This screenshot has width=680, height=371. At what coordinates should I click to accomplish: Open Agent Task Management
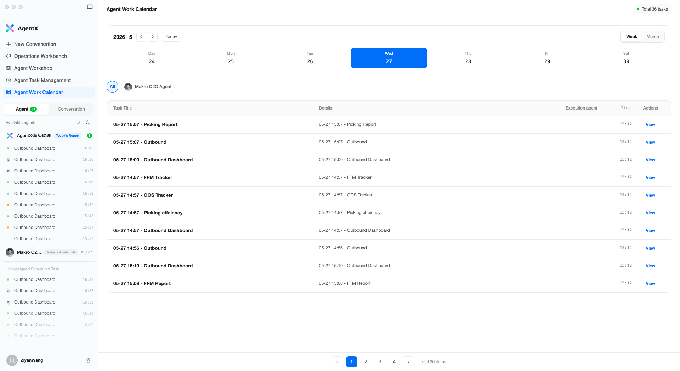click(49, 80)
